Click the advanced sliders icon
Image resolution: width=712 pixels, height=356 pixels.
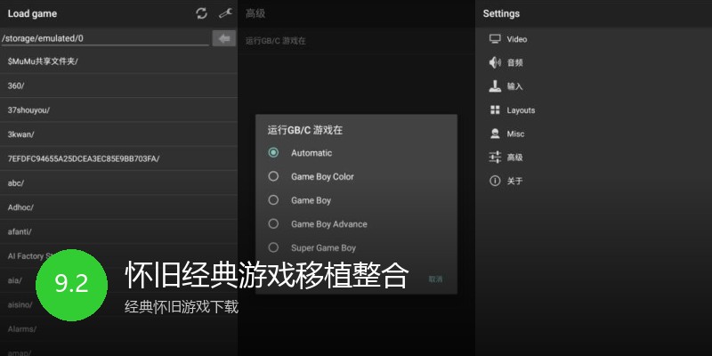click(495, 158)
